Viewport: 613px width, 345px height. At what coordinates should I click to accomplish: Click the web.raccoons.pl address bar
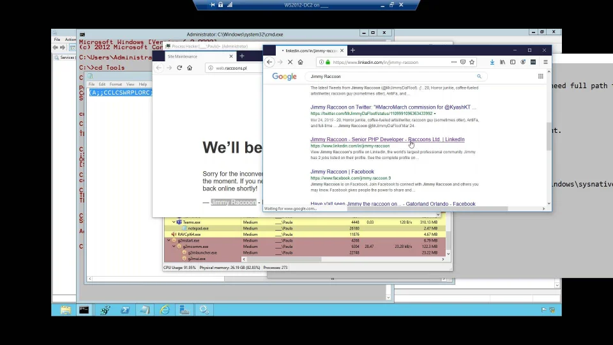click(x=234, y=68)
